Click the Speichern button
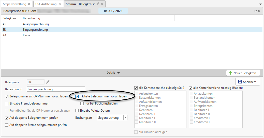Image resolution: width=264 pixels, height=138 pixels. click(x=248, y=82)
